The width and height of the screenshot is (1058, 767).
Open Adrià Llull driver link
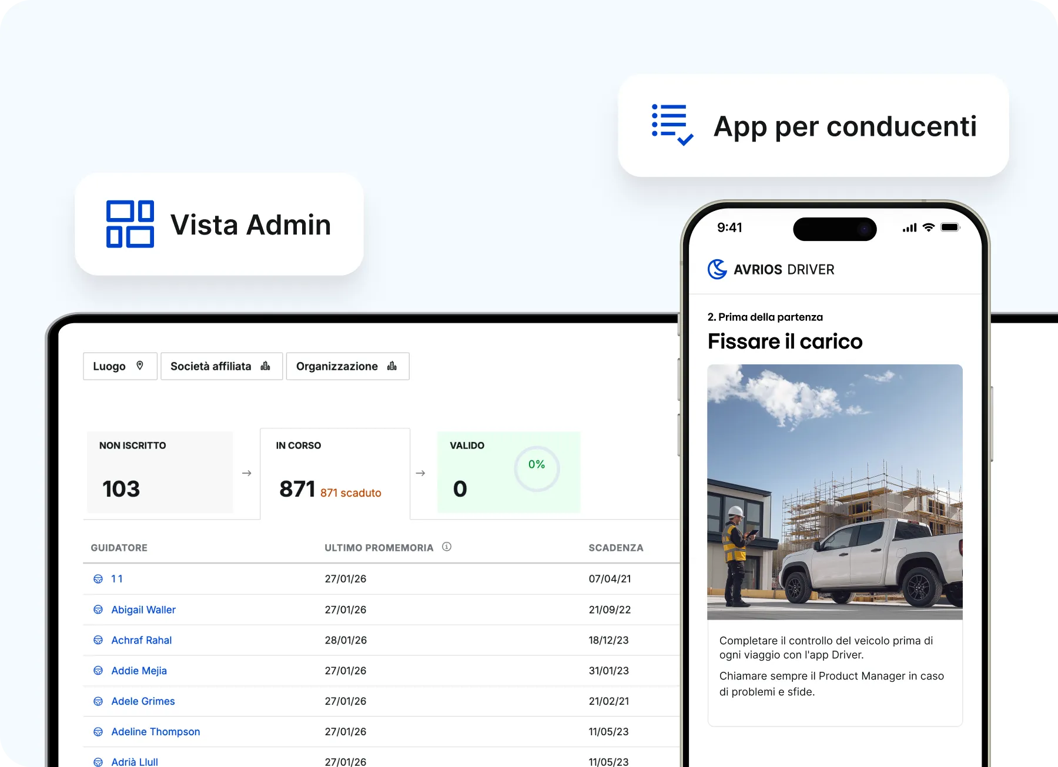click(135, 762)
